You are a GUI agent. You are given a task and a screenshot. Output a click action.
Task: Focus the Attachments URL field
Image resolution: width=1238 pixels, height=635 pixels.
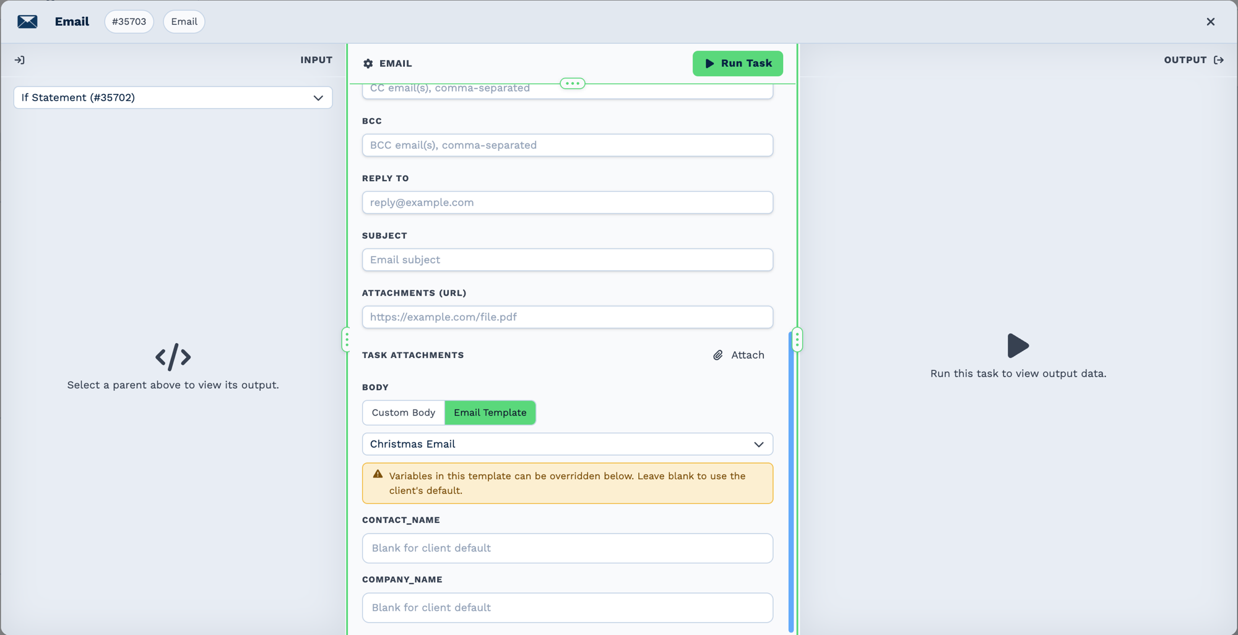click(568, 317)
